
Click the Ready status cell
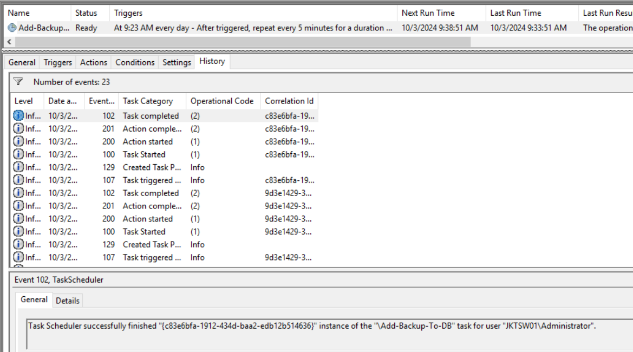[87, 28]
